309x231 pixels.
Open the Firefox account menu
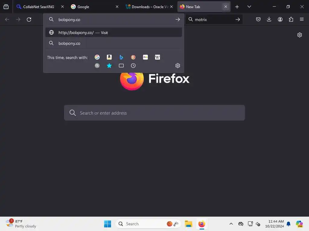pyautogui.click(x=280, y=19)
